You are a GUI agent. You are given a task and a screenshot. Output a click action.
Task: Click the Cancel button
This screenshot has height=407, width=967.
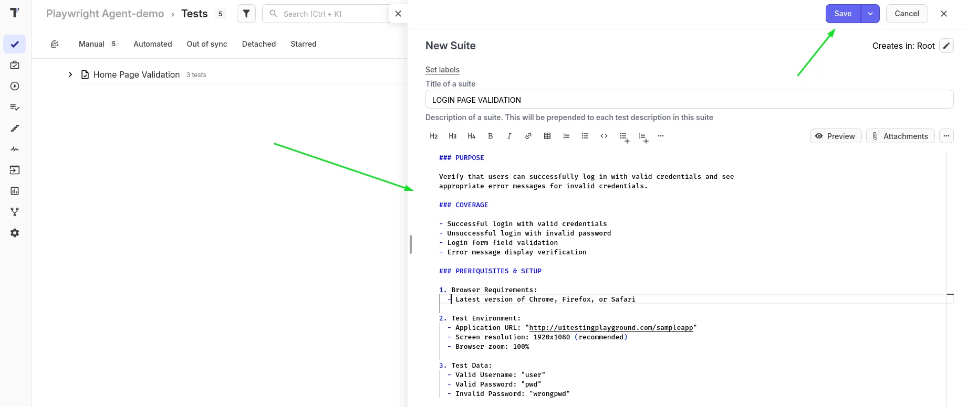click(x=907, y=14)
